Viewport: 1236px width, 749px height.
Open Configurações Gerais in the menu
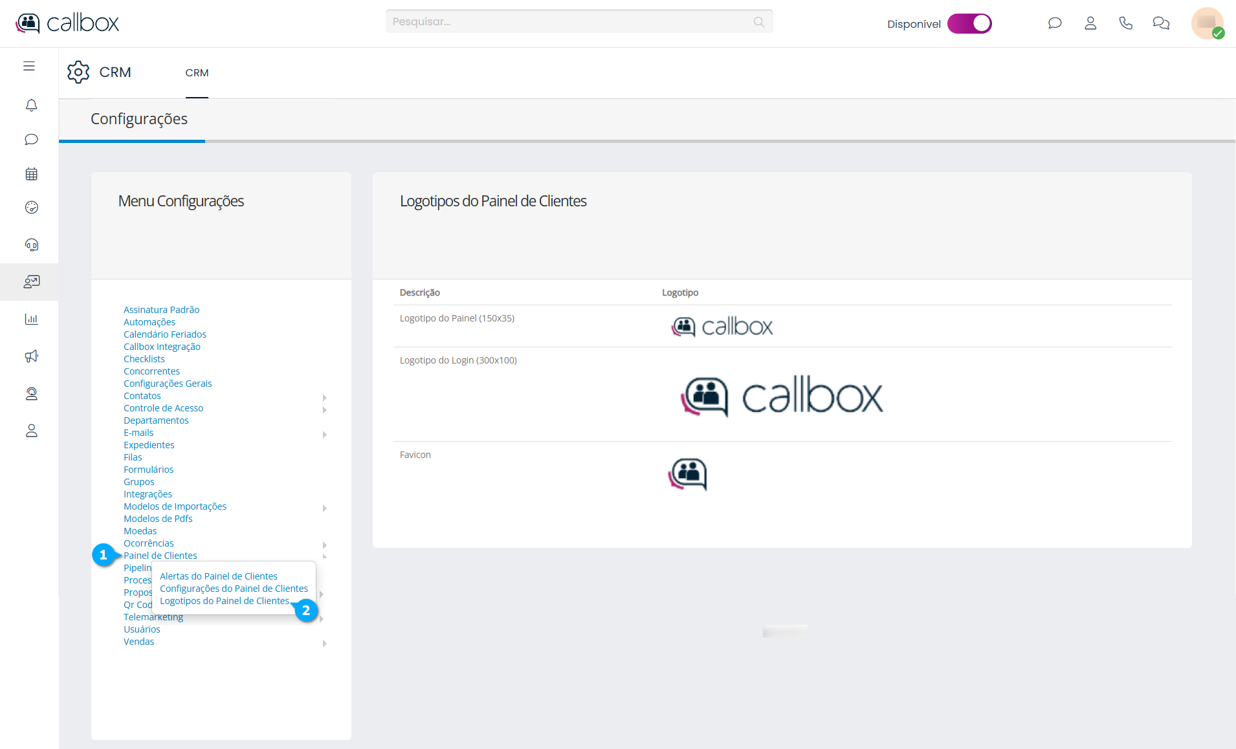(168, 384)
